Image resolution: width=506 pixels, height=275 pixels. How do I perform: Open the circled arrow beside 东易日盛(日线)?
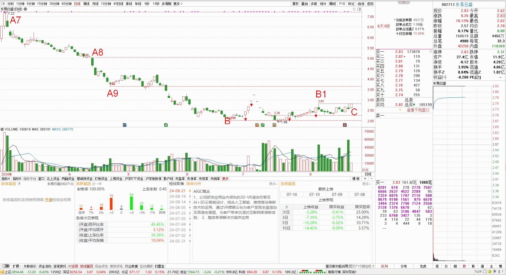(x=25, y=9)
